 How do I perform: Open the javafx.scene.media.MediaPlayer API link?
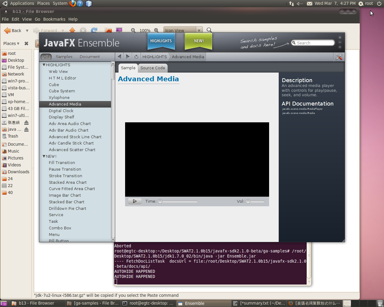(x=302, y=109)
